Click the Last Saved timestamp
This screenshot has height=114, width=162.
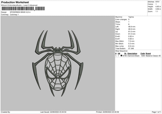[53, 112]
